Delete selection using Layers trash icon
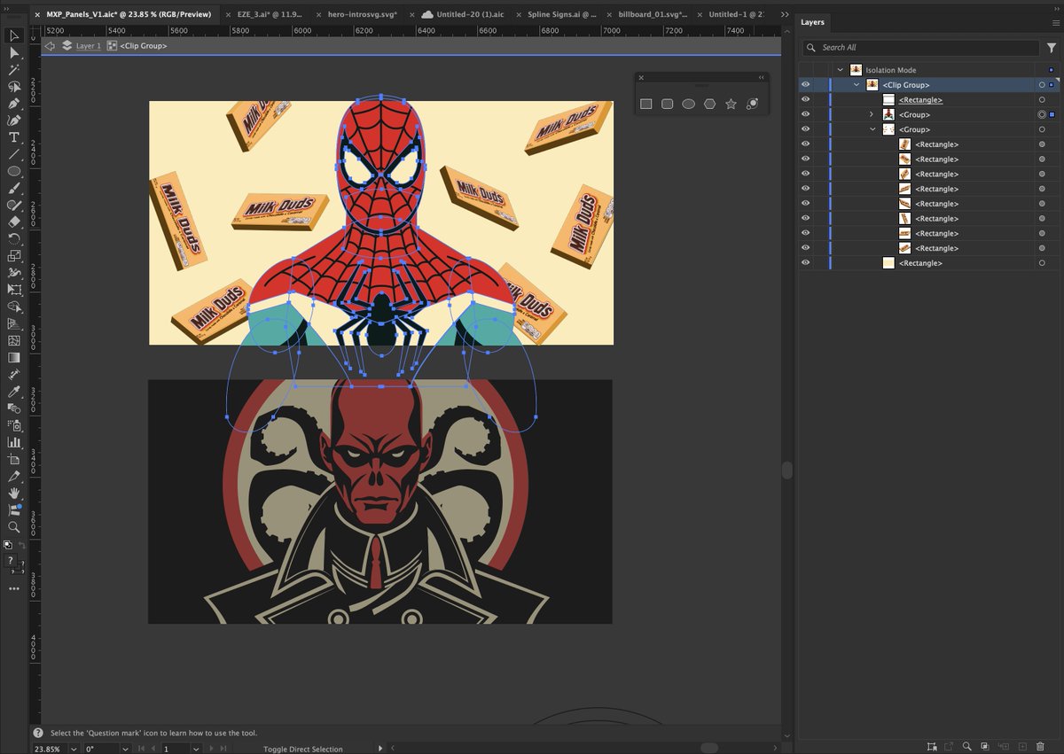Viewport: 1064px width, 754px height. point(1040,747)
